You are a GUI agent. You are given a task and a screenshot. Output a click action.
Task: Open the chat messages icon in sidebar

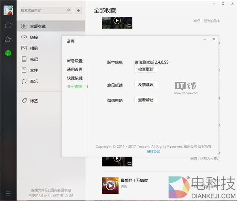point(8,25)
